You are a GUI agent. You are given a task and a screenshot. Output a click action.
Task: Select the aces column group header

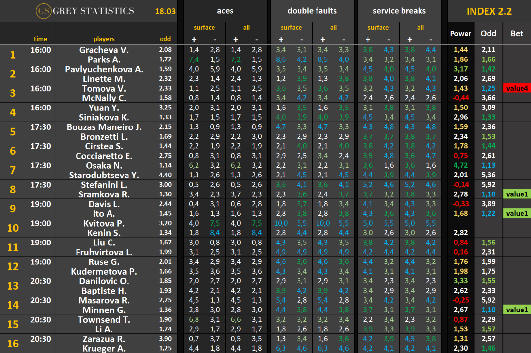pyautogui.click(x=225, y=11)
